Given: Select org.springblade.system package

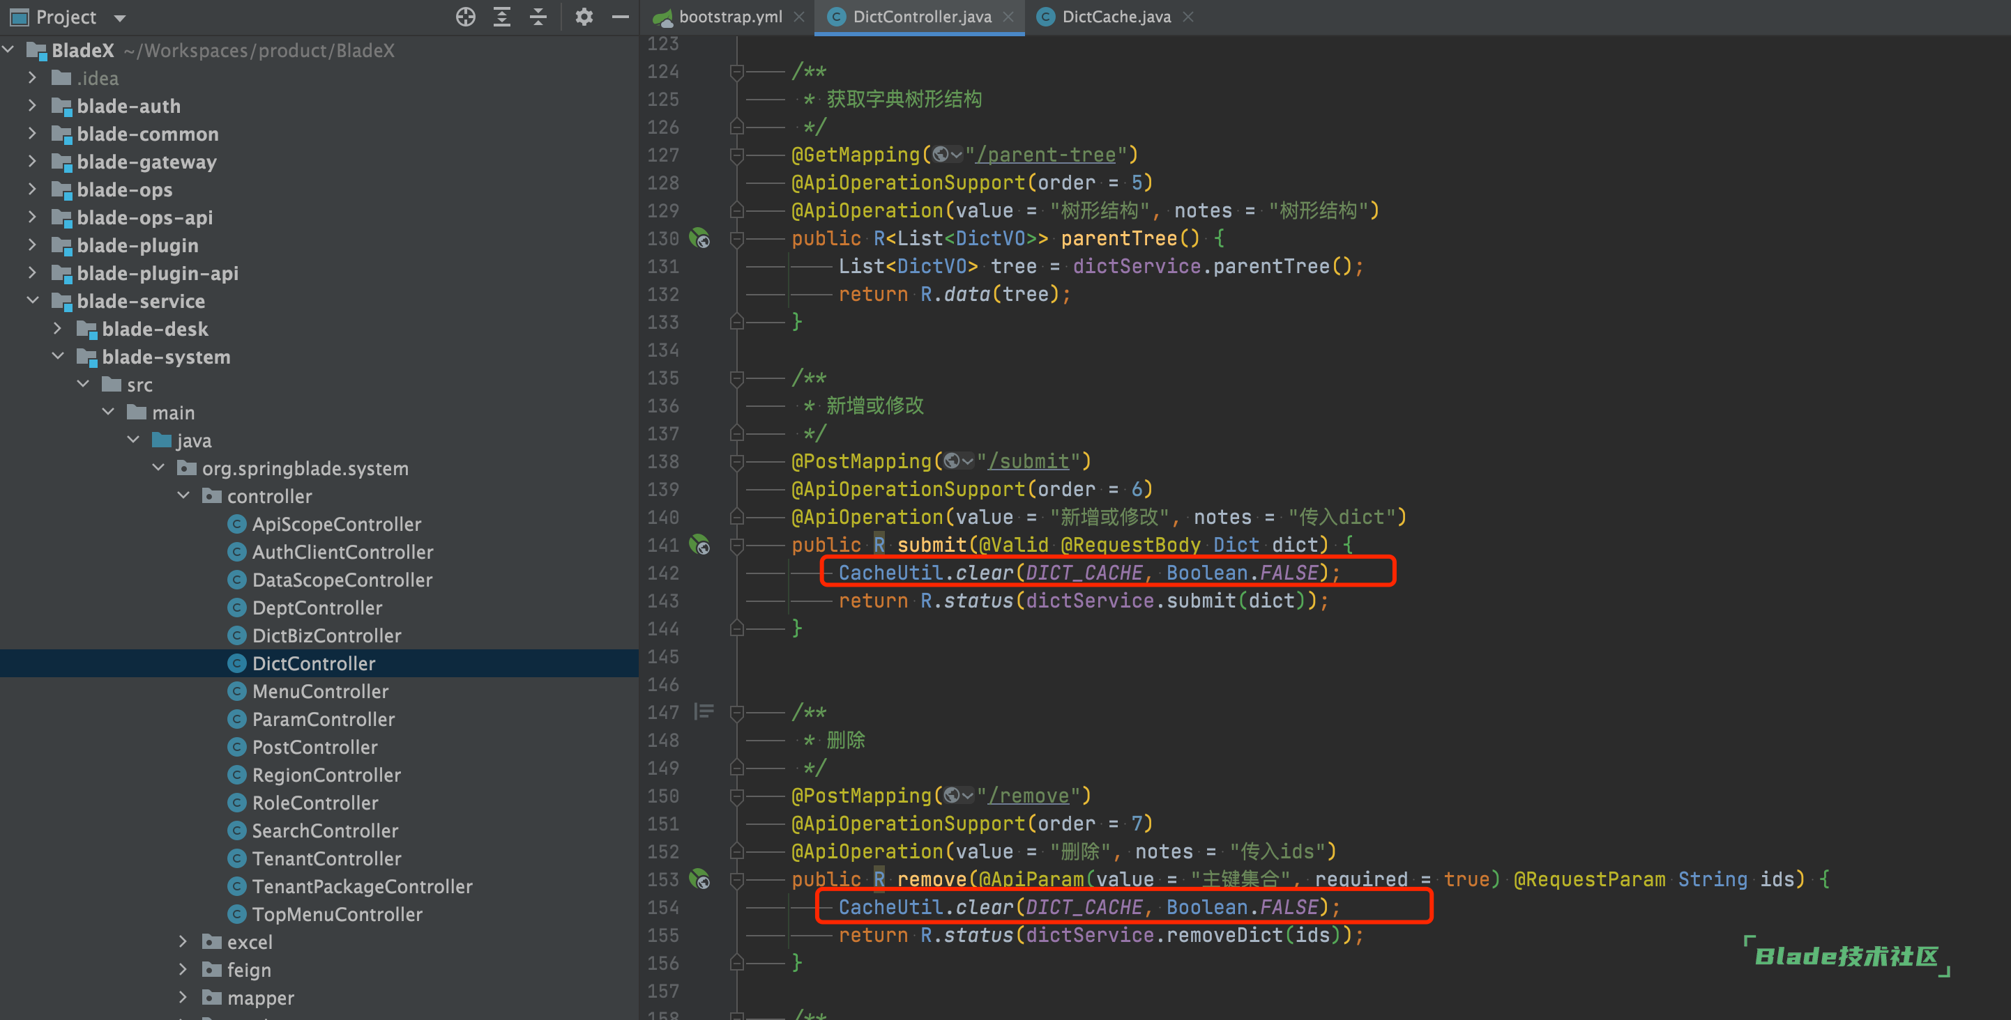Looking at the screenshot, I should pos(305,468).
